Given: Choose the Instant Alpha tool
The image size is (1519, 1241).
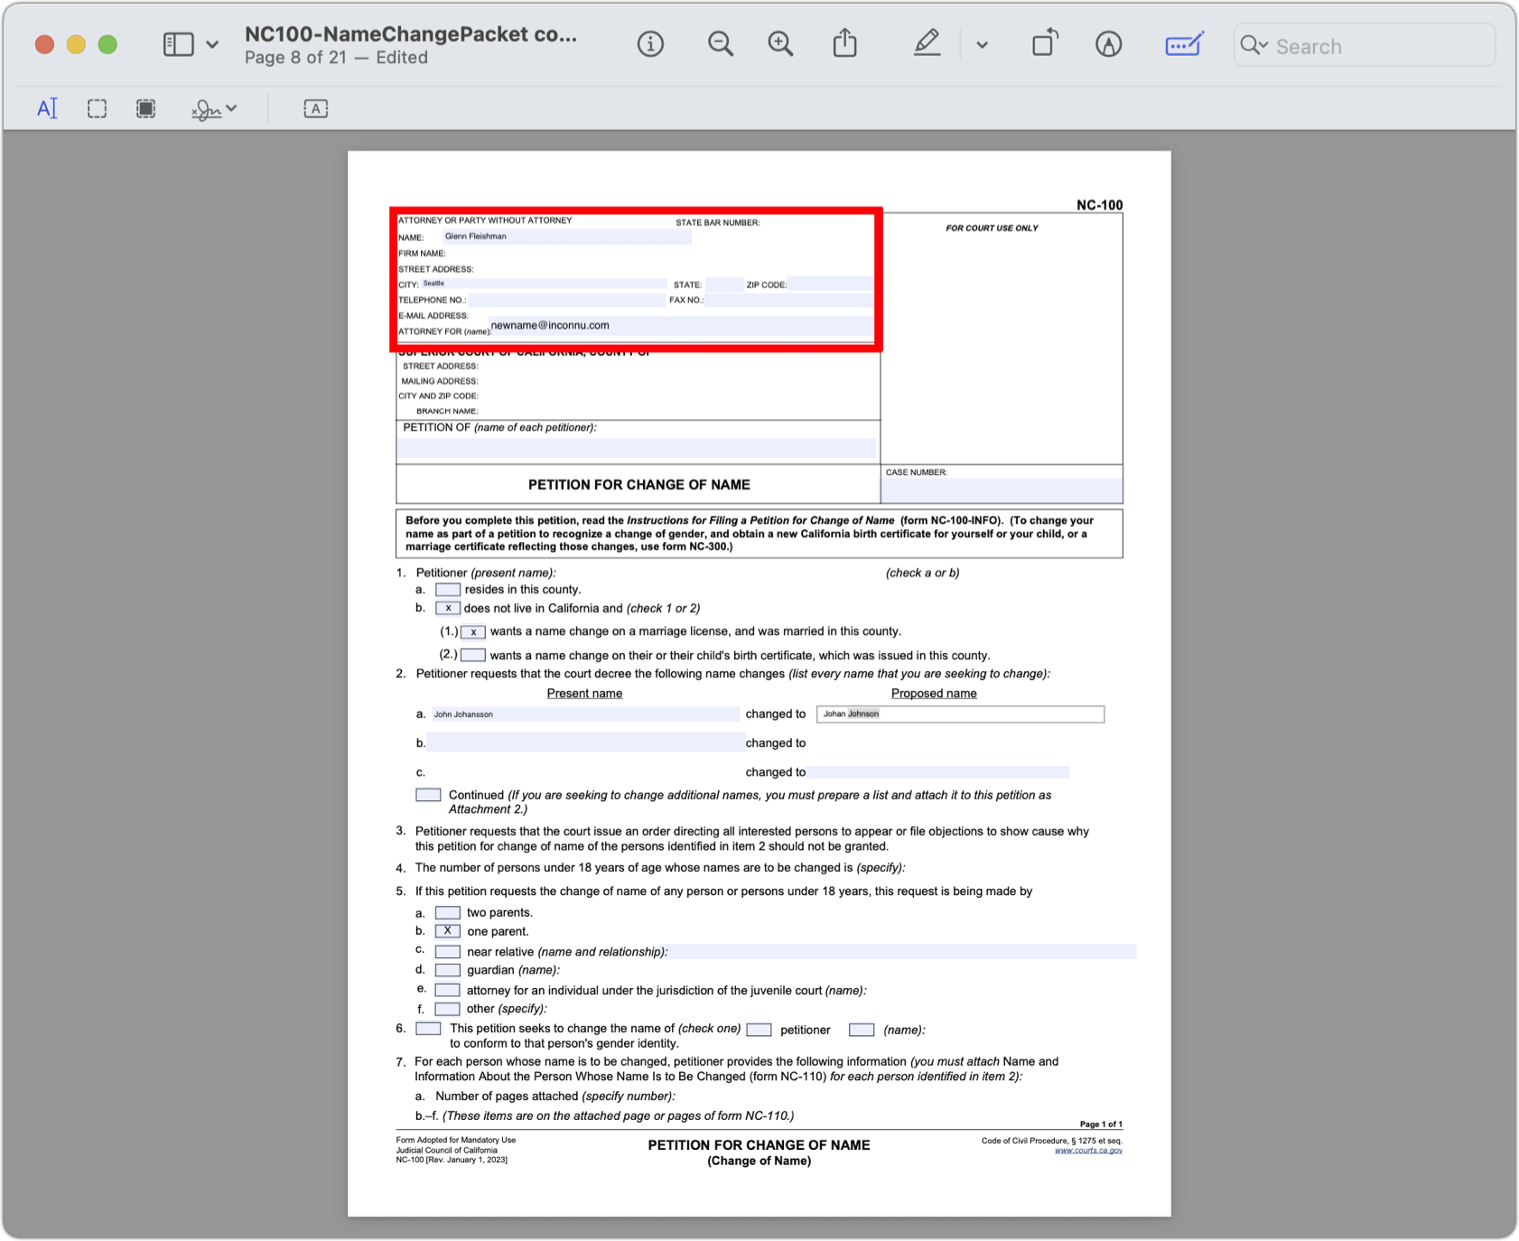Looking at the screenshot, I should [x=145, y=107].
